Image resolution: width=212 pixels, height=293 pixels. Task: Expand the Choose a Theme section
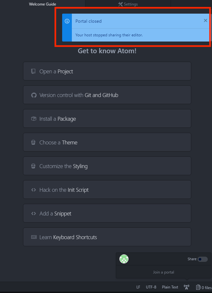107,142
